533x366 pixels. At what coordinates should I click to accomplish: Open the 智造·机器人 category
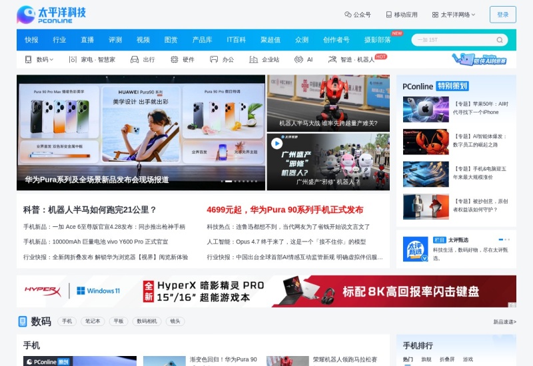(x=351, y=59)
